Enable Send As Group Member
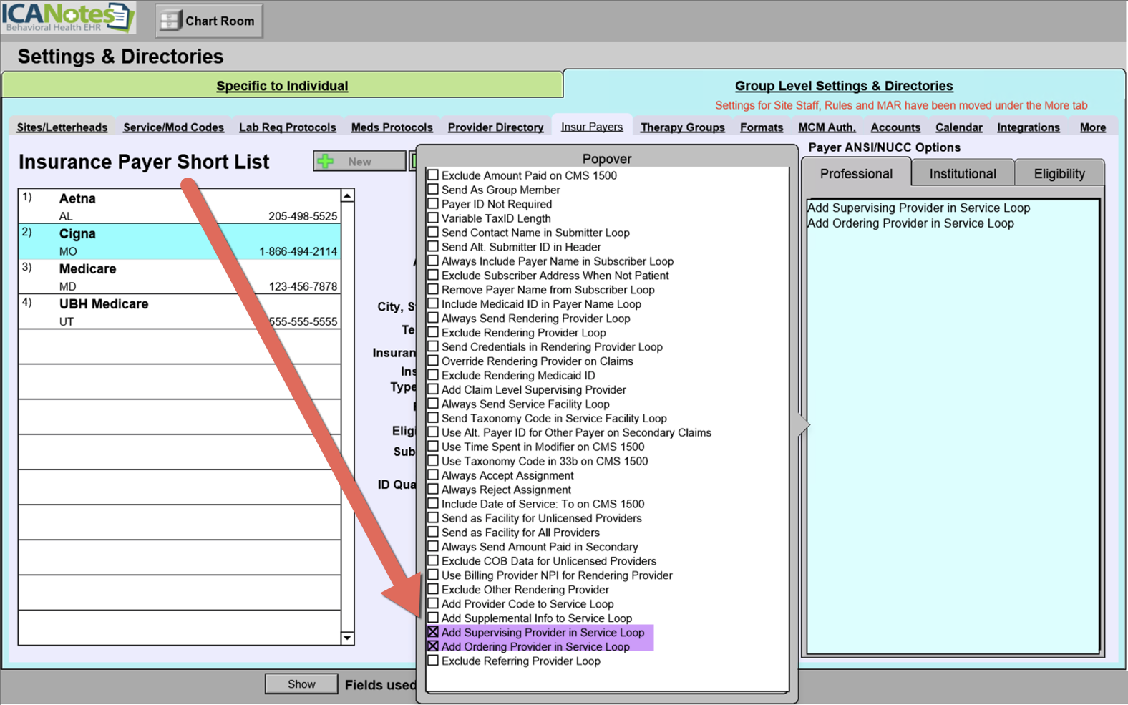 point(433,189)
